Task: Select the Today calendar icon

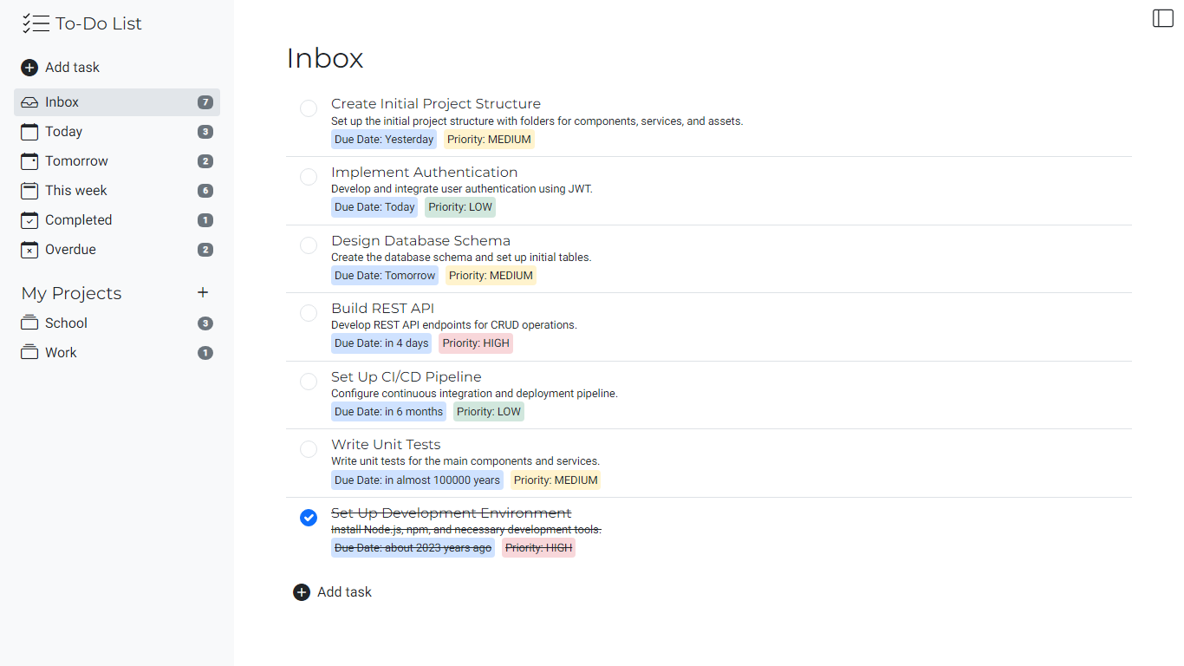Action: [x=28, y=131]
